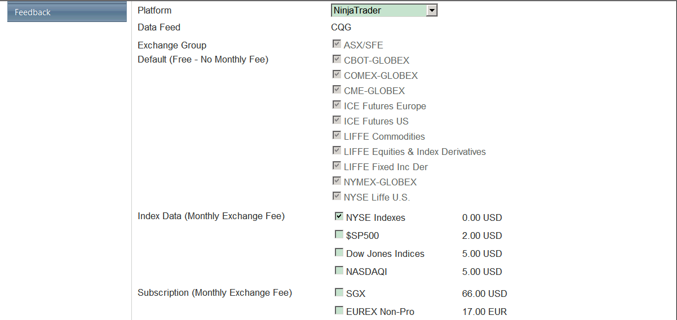Toggle the ICE Futures US checkbox

click(x=337, y=120)
